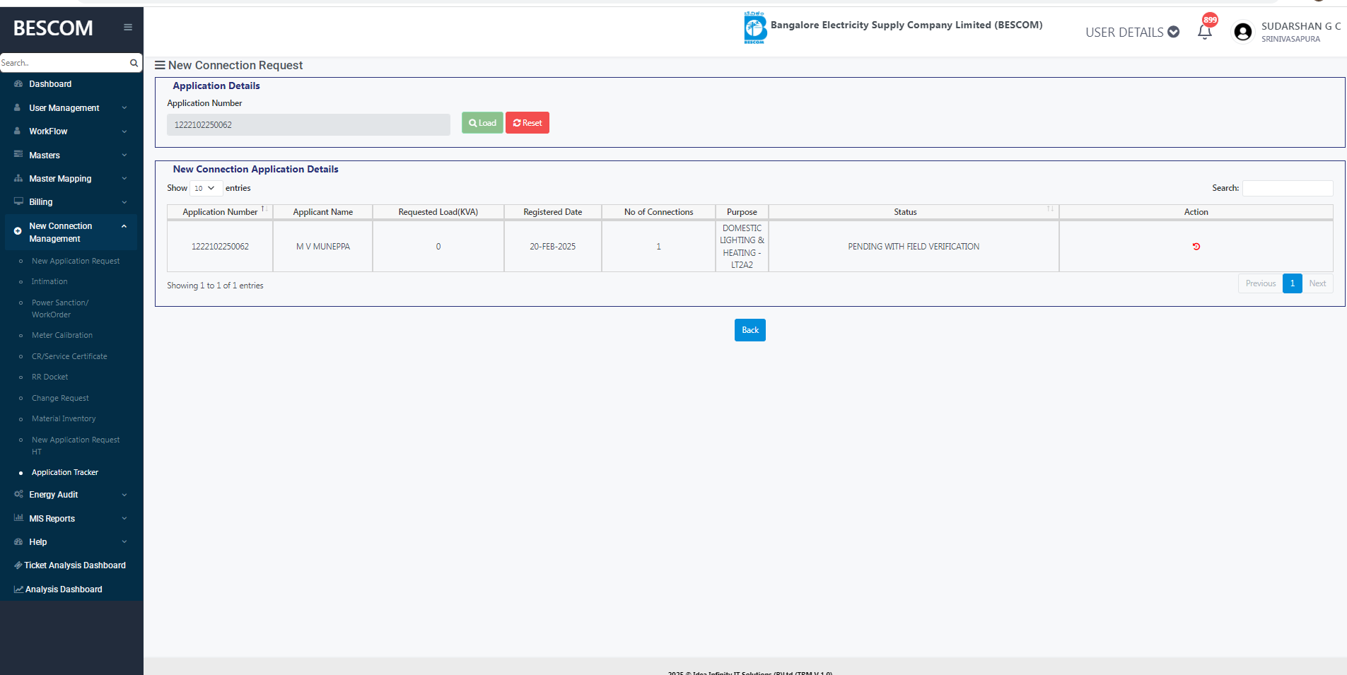
Task: Expand the MIS Reports menu chevron
Action: click(124, 519)
